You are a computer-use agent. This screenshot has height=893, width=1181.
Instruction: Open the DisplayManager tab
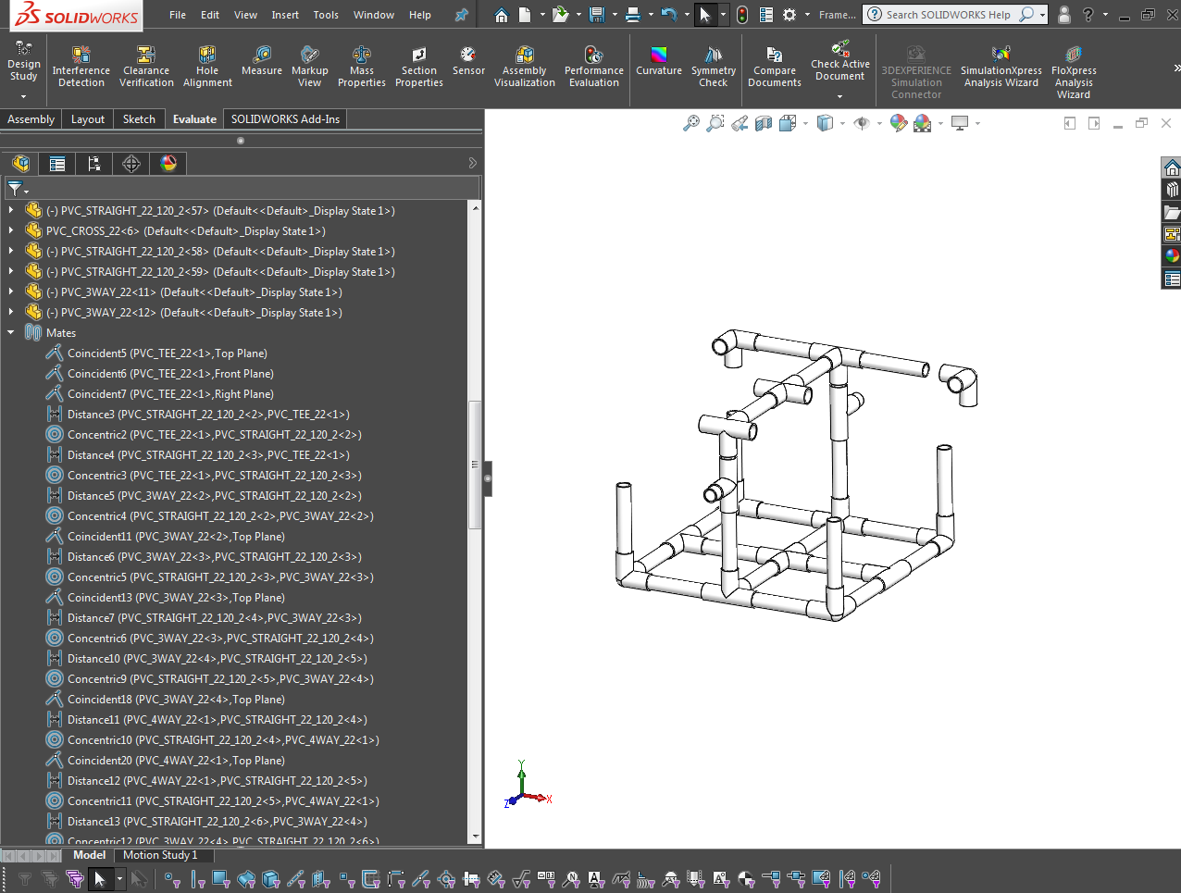coord(168,164)
